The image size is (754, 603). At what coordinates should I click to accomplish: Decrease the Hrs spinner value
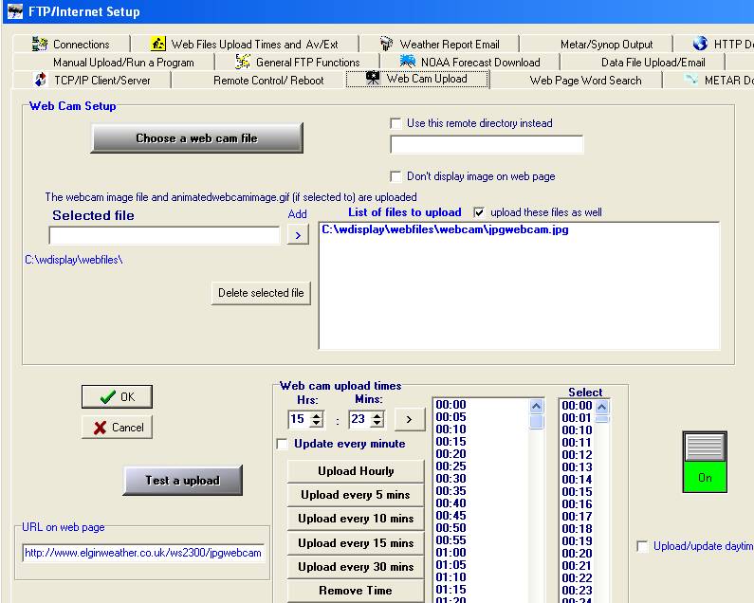[x=317, y=423]
